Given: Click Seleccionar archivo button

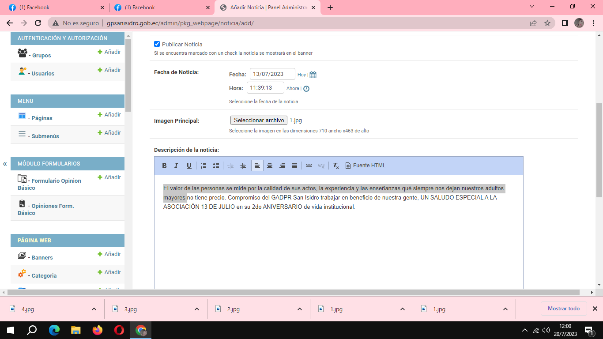Looking at the screenshot, I should pos(259,121).
